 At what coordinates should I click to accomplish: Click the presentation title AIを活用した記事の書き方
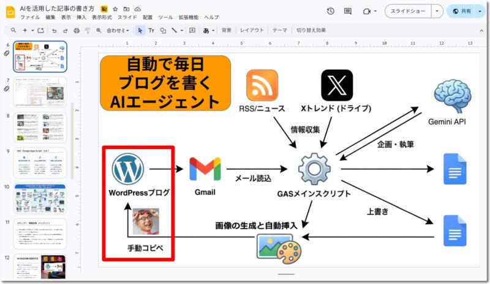57,9
